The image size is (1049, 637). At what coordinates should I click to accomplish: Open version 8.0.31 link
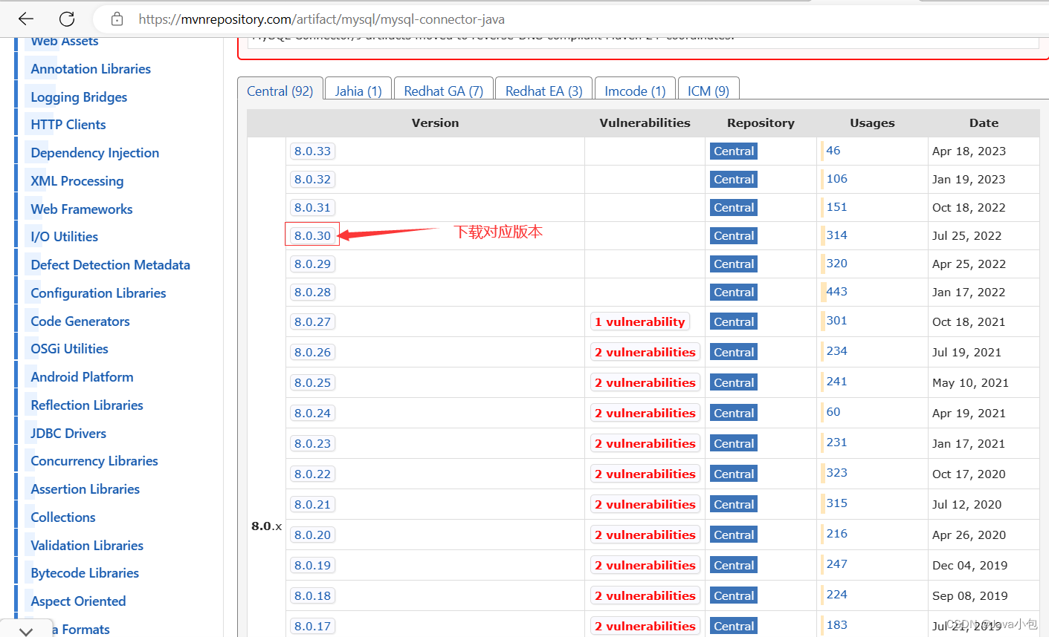point(312,208)
